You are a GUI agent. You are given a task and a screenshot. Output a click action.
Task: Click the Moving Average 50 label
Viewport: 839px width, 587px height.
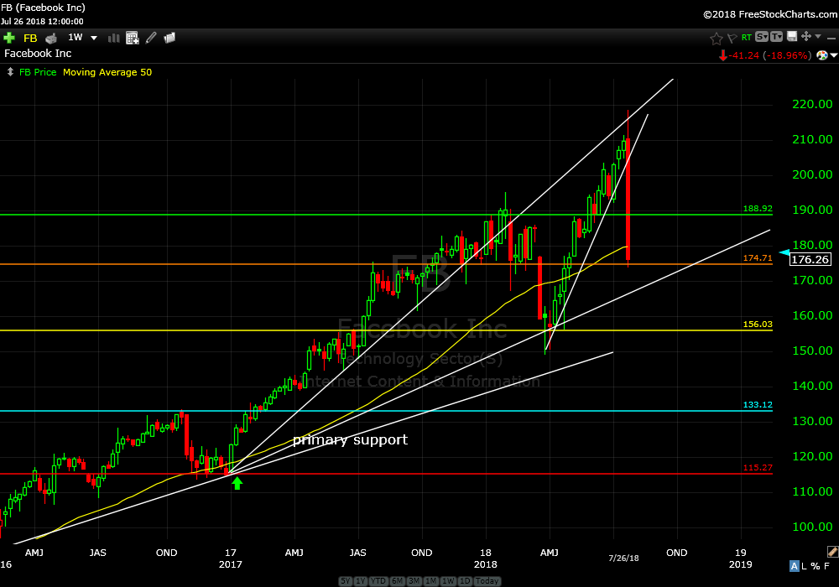click(107, 72)
